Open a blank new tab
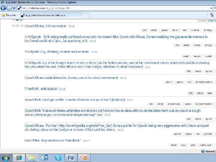This screenshot has width=216, height=162. 86,15
